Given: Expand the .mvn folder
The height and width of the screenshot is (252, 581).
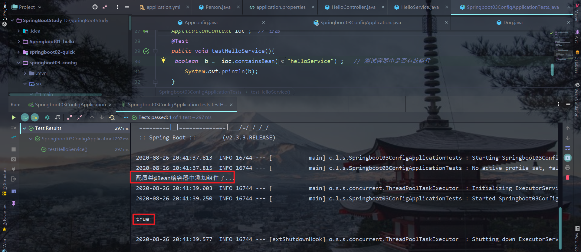Looking at the screenshot, I should coord(25,73).
